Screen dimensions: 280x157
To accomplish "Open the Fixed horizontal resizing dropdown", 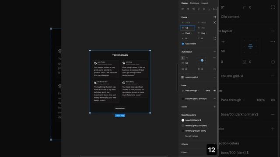I will tap(188, 33).
